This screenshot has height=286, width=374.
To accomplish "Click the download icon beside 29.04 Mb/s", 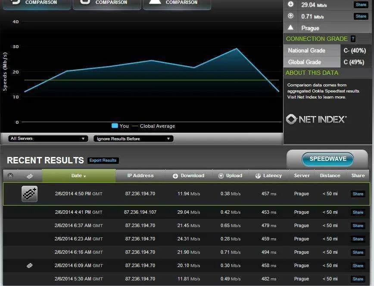I will 290,4.
